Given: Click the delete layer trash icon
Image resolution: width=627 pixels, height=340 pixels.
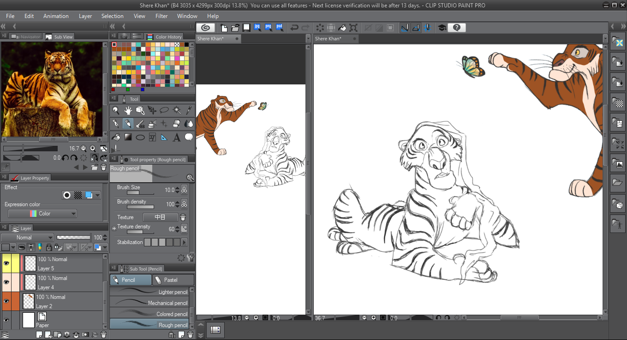Looking at the screenshot, I should click(x=103, y=334).
